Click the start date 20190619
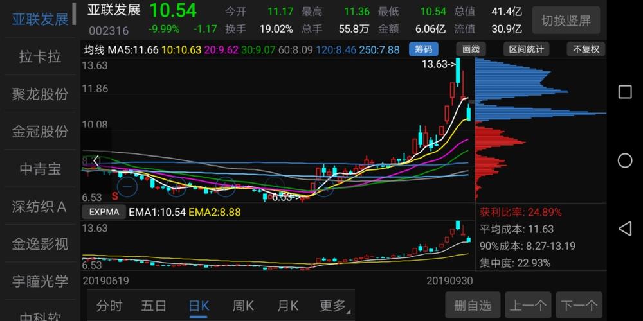 [106, 281]
